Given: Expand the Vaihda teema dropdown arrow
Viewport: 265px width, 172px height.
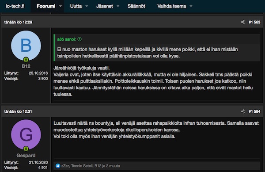Looking at the screenshot, I should coord(191,6).
